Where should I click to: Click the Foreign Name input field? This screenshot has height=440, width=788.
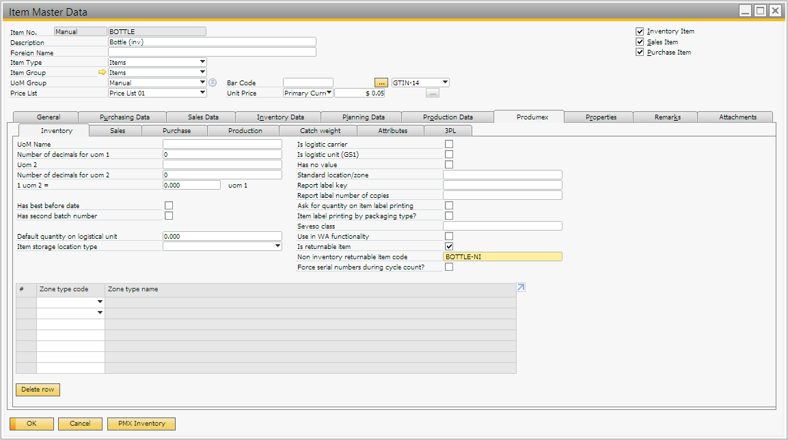[x=212, y=52]
